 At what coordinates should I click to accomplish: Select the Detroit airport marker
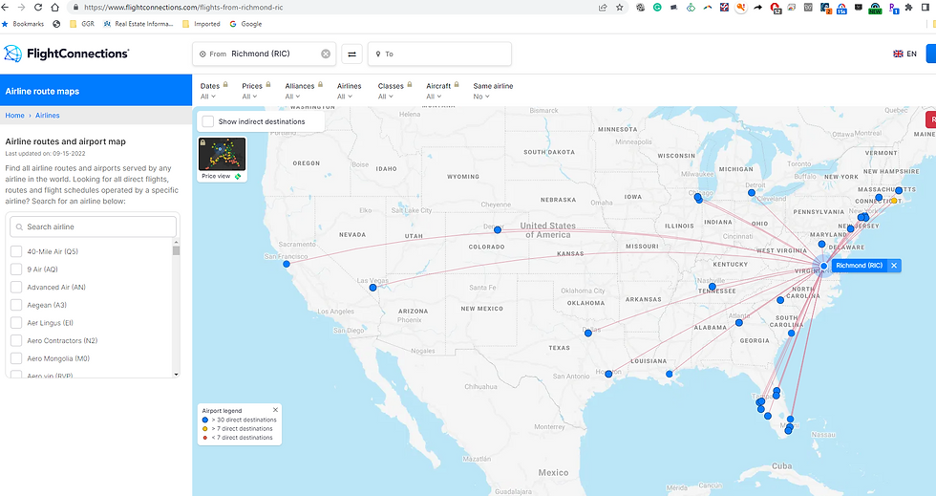pos(752,192)
